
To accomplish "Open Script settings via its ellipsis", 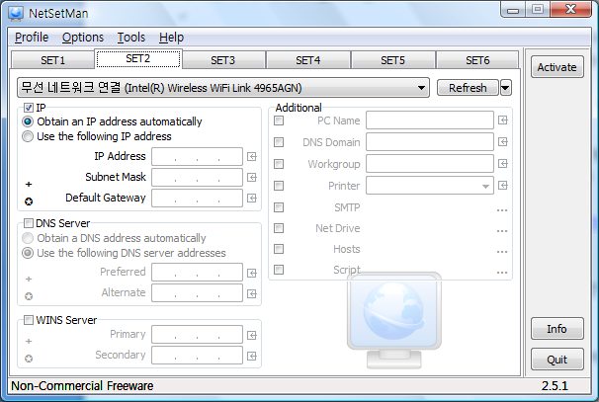I will 502,273.
